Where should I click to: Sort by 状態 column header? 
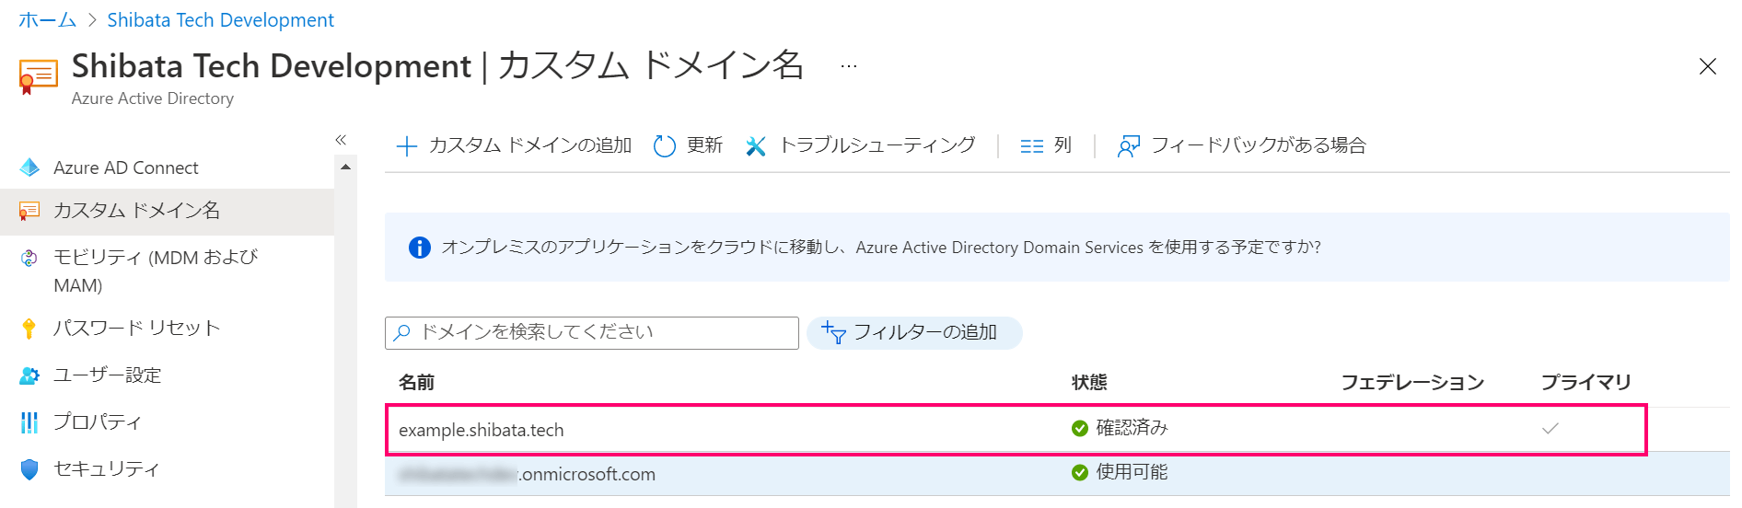click(1089, 382)
